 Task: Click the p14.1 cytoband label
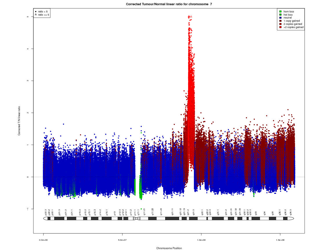(x=107, y=212)
